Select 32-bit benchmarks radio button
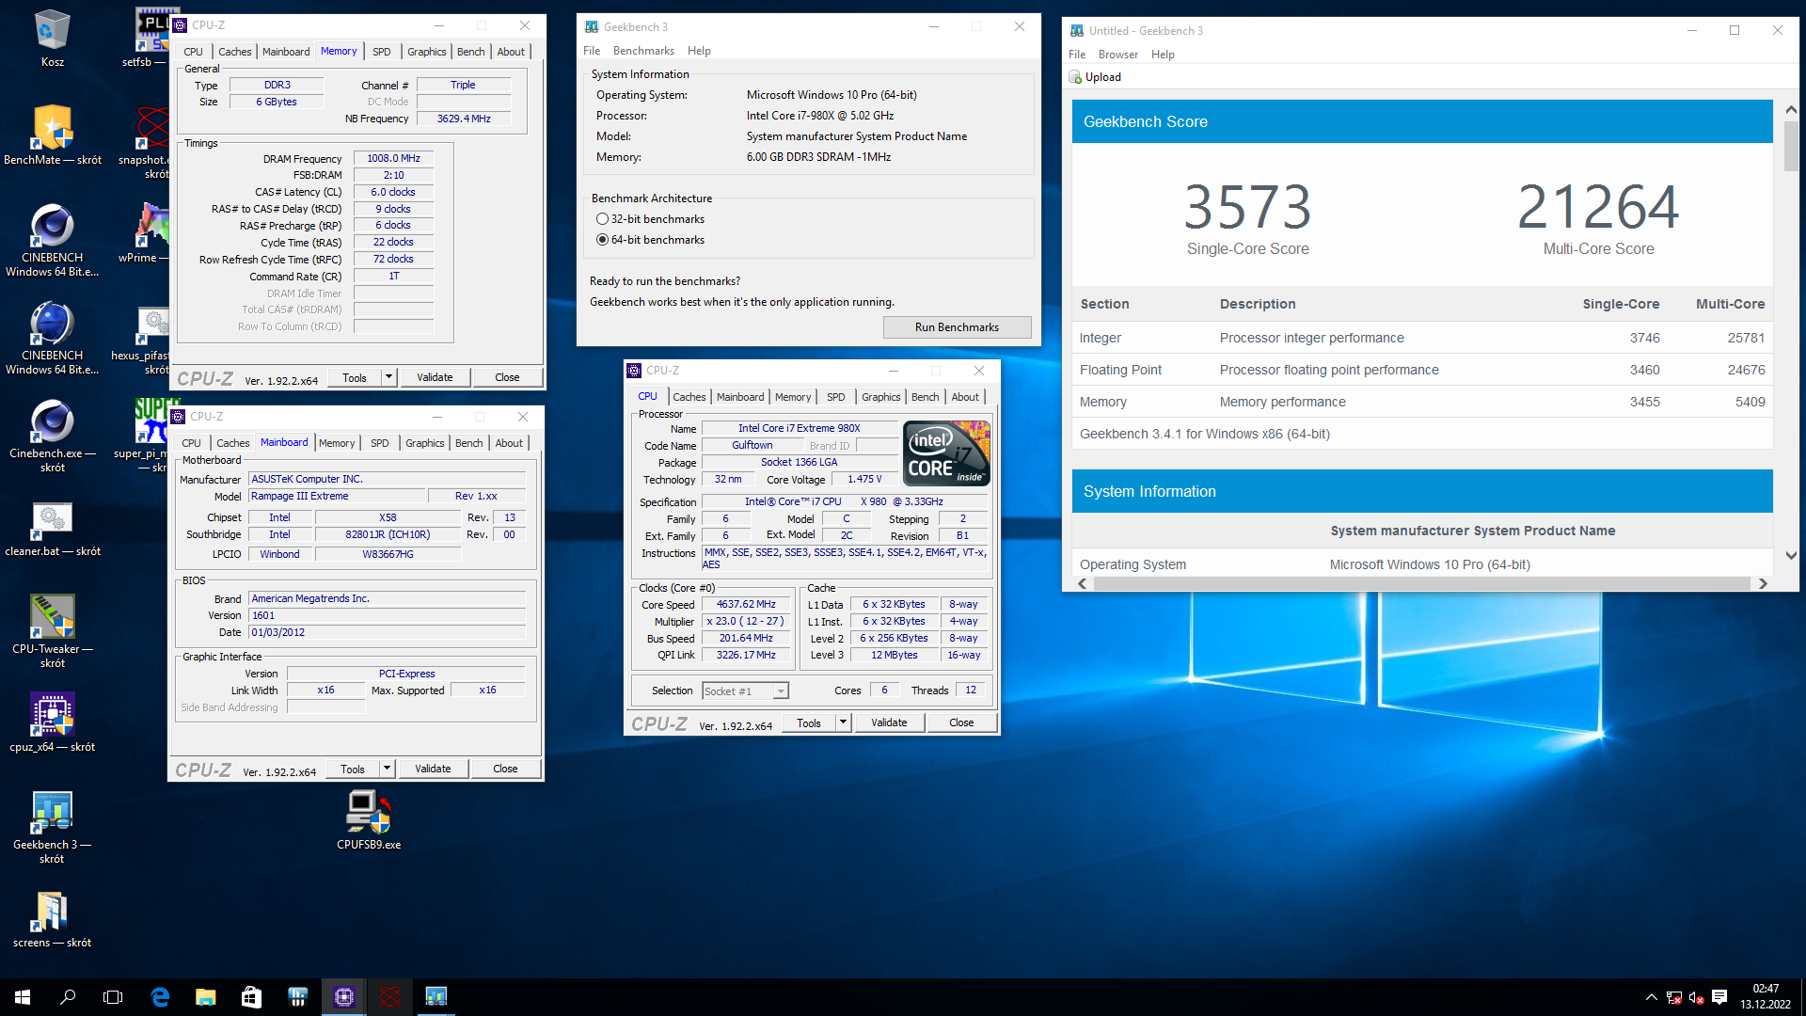Image resolution: width=1806 pixels, height=1016 pixels. [x=602, y=219]
